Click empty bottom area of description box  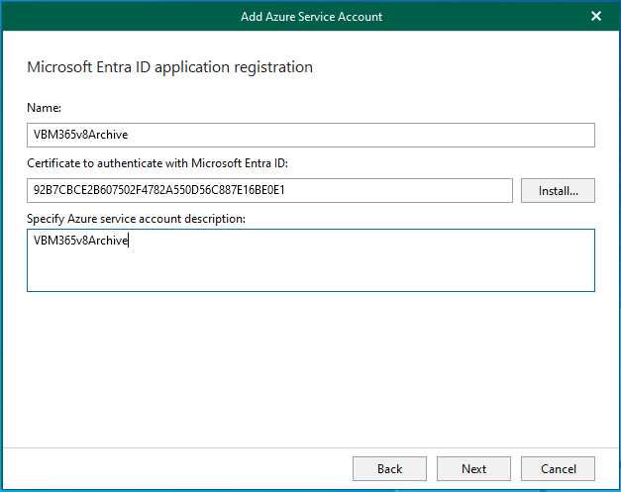tap(310, 277)
